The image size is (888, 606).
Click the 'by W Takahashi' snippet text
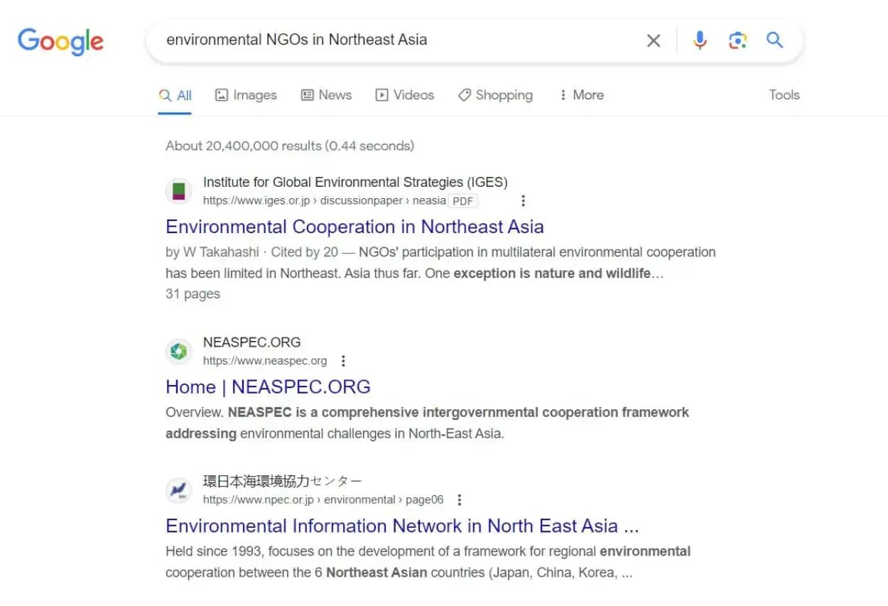tap(212, 252)
